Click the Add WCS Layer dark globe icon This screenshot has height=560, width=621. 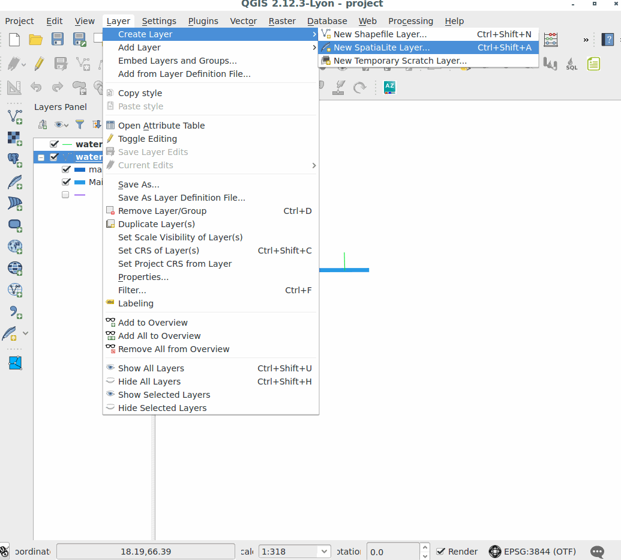click(x=15, y=269)
